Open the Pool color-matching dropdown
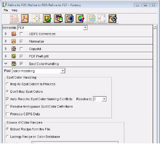 (x=63, y=71)
